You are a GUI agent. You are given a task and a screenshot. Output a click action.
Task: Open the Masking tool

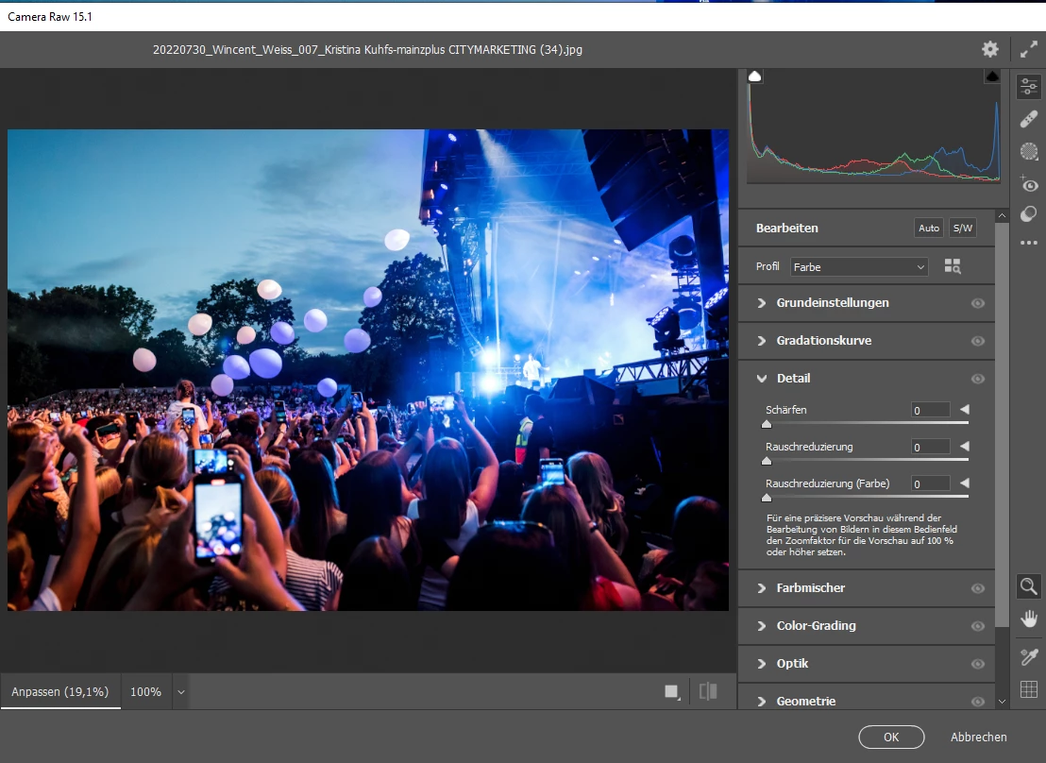(1029, 151)
